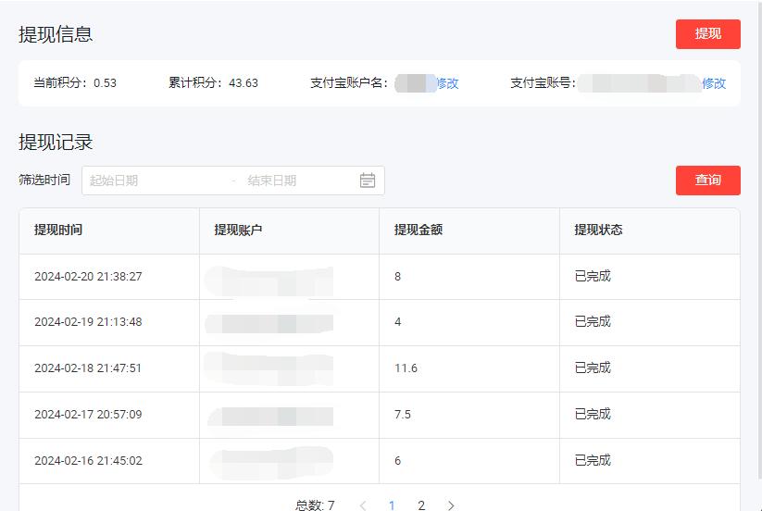Click the 提现账户 column header
Screen dimensions: 762x511
tap(238, 231)
